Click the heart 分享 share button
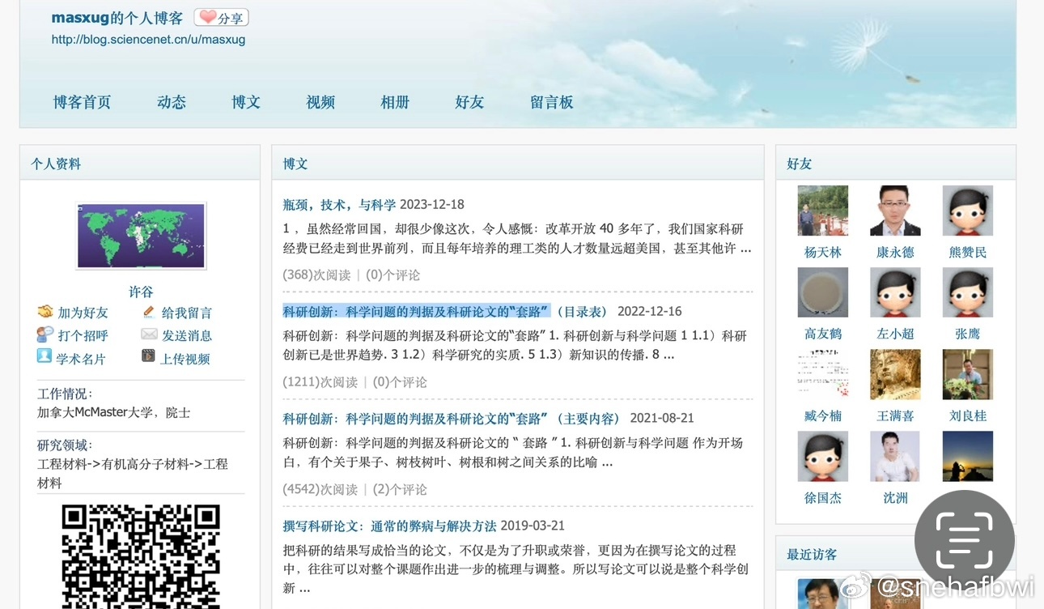The image size is (1044, 609). tap(222, 18)
